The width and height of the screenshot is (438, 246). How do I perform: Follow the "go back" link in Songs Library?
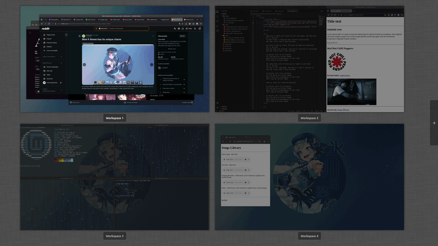click(224, 200)
